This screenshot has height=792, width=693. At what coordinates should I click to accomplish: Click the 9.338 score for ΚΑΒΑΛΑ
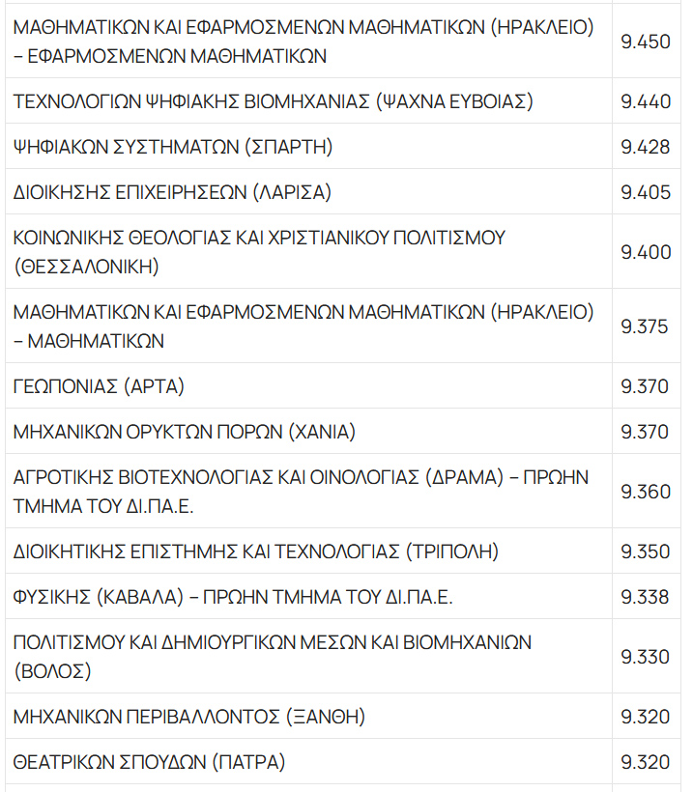[646, 597]
